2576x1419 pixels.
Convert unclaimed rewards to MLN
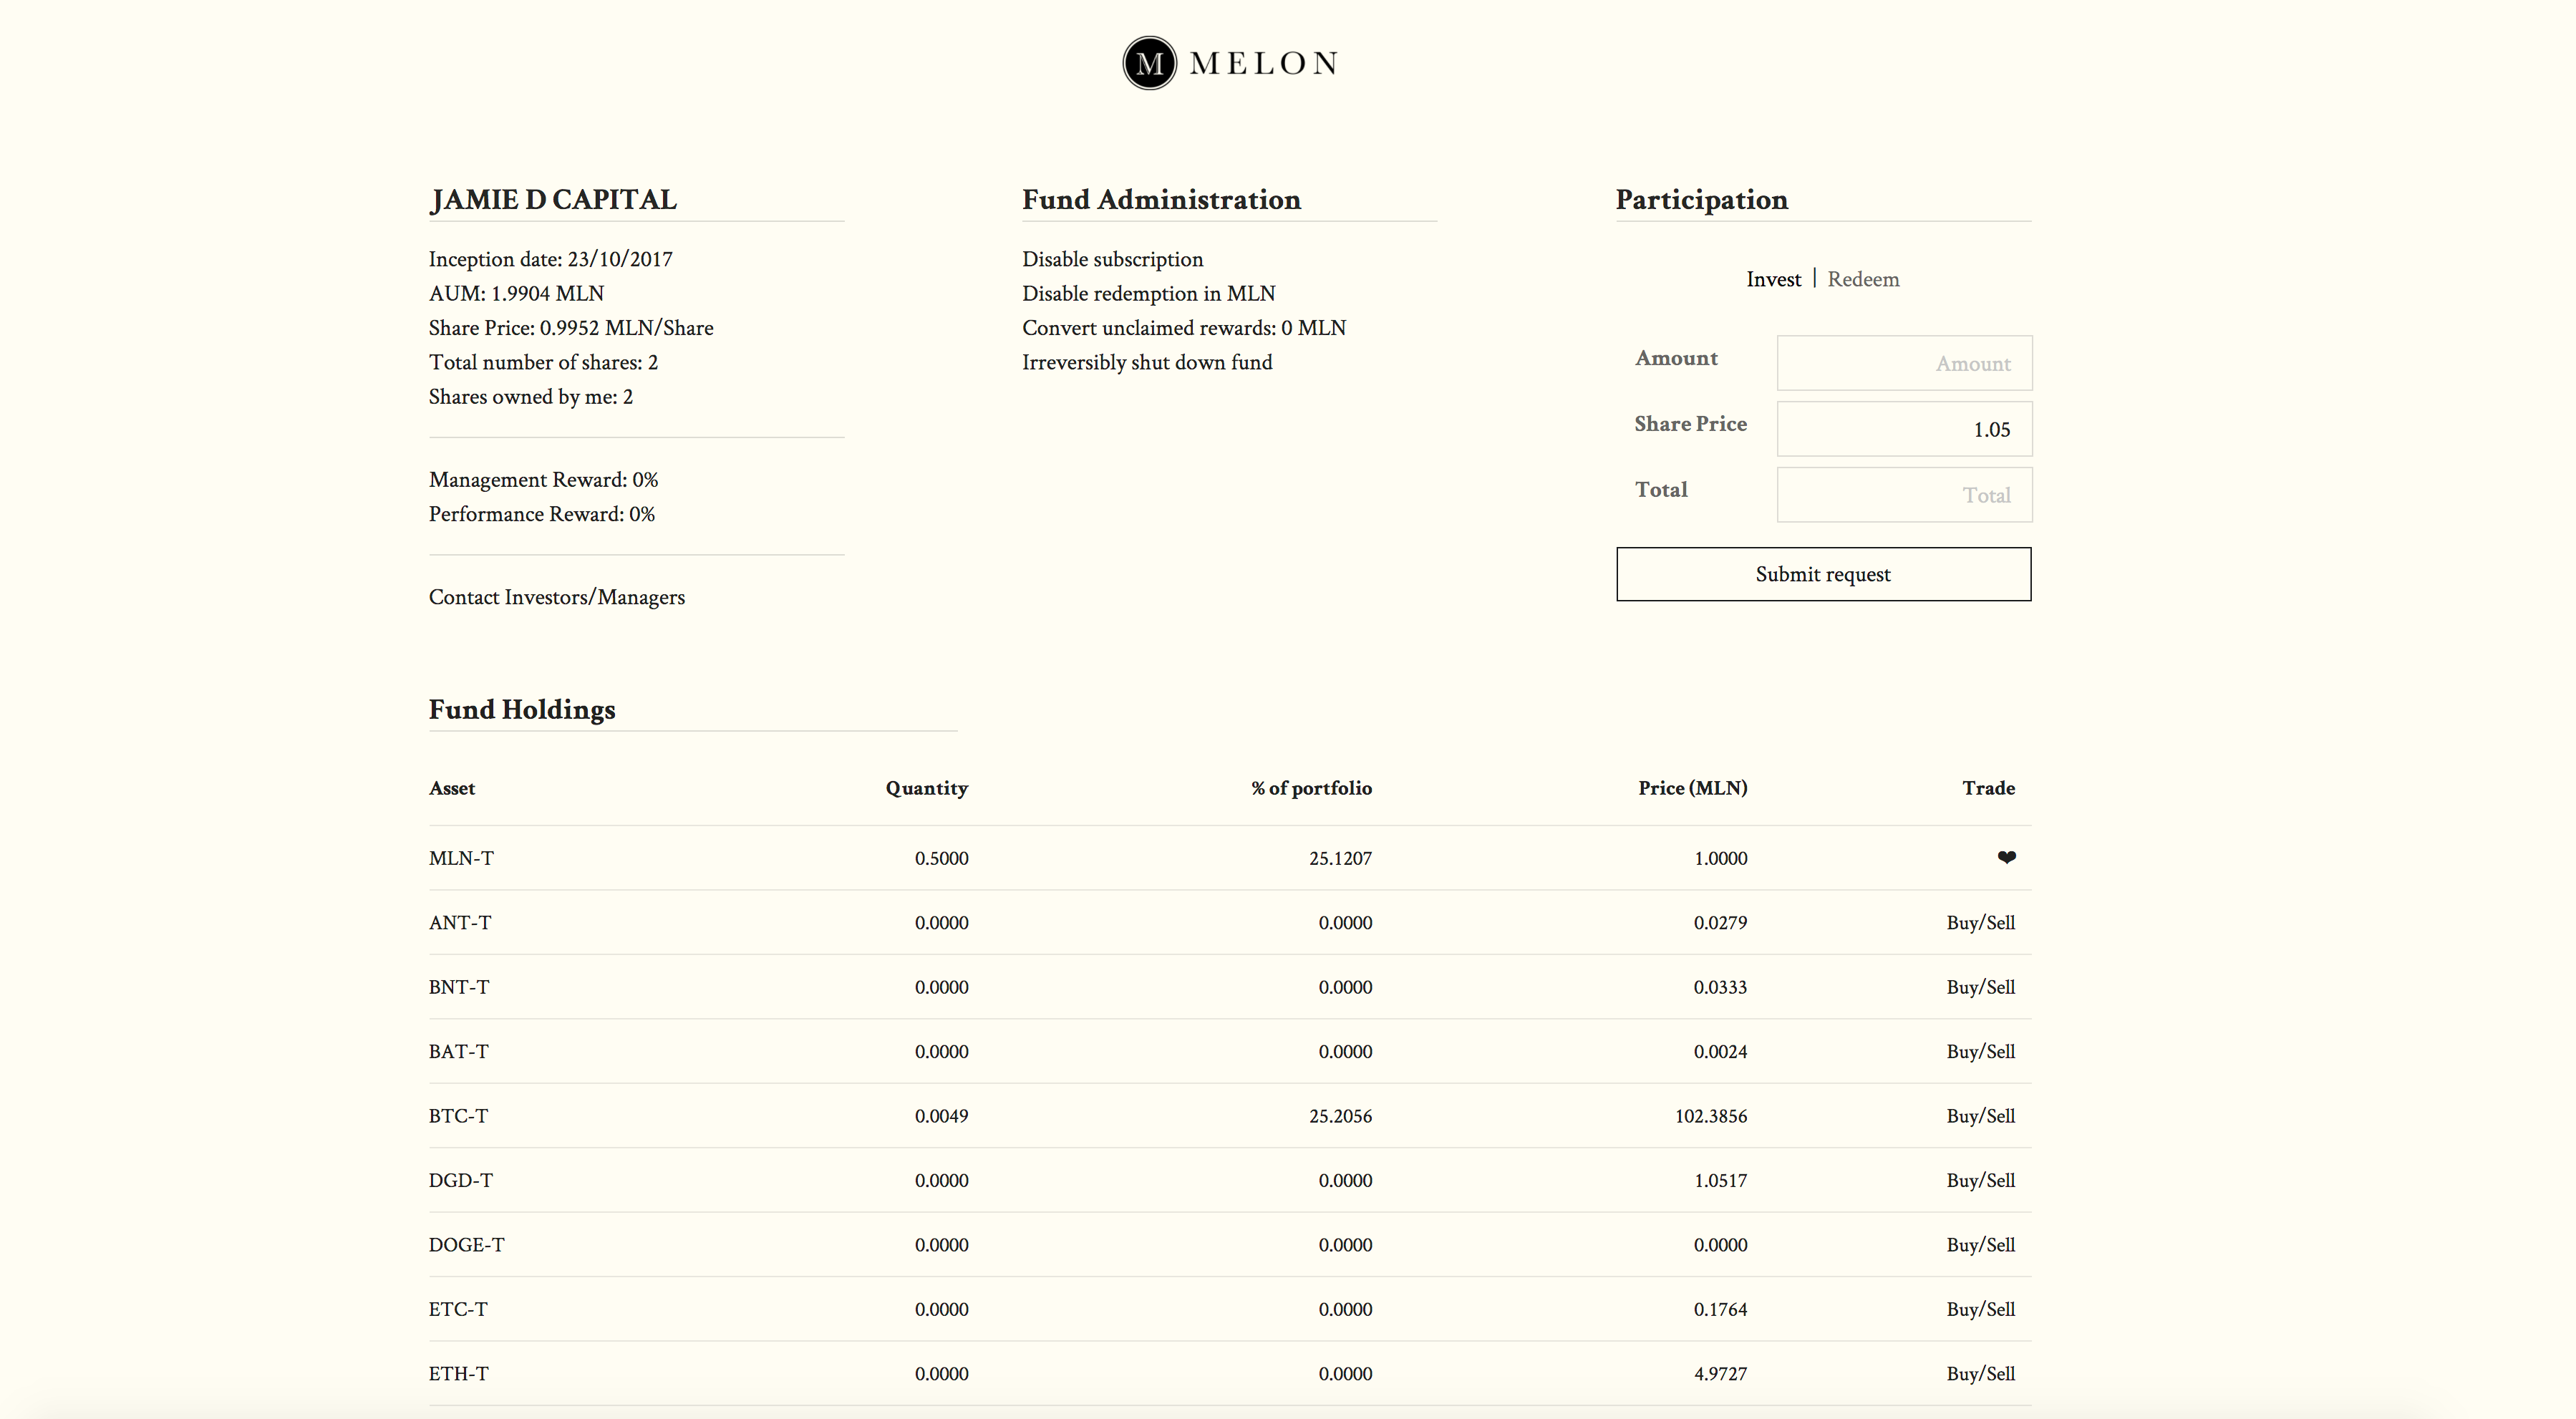pos(1184,327)
